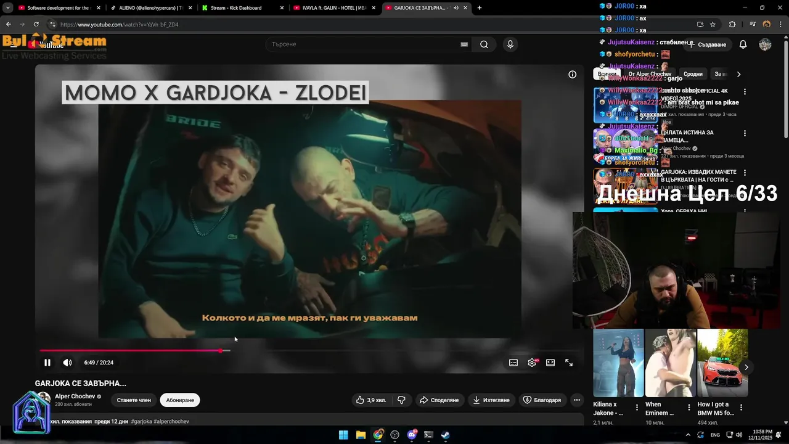The height and width of the screenshot is (444, 789).
Task: Select the Сродни filter chip
Action: 693,74
